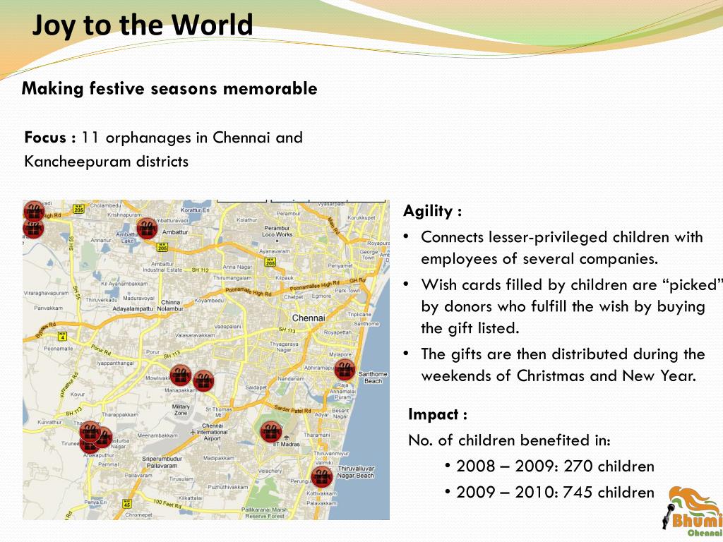Click the NH 4 highway shield

tap(61, 336)
